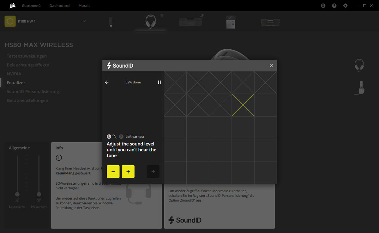The height and width of the screenshot is (233, 379).
Task: Open the Dashboard tab
Action: pos(59,6)
